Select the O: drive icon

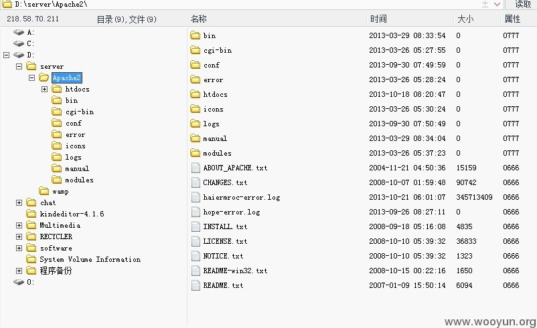19,282
